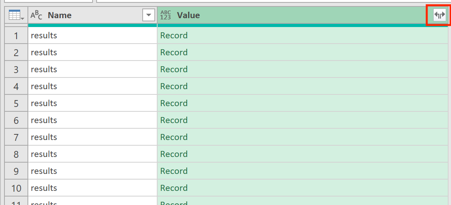Screen dimensions: 451x205
Task: Select the results cell in row 2
Action: [92, 52]
